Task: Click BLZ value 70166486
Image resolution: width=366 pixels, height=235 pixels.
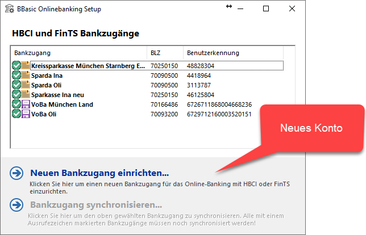Action: (164, 104)
